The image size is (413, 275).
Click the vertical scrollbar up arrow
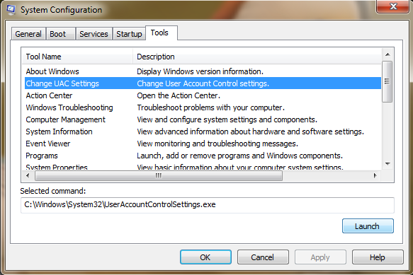[x=387, y=54]
